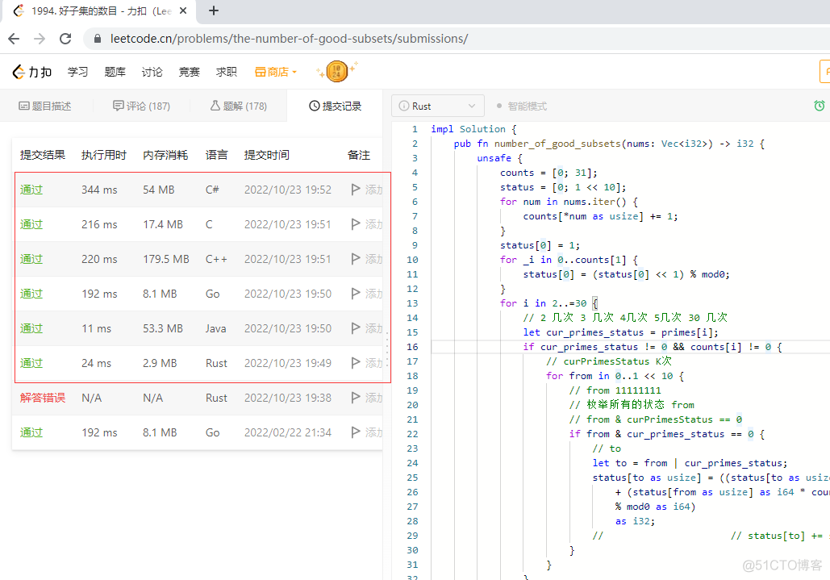Click the '179.5 MB' memory cell
This screenshot has height=580, width=830.
(x=165, y=259)
